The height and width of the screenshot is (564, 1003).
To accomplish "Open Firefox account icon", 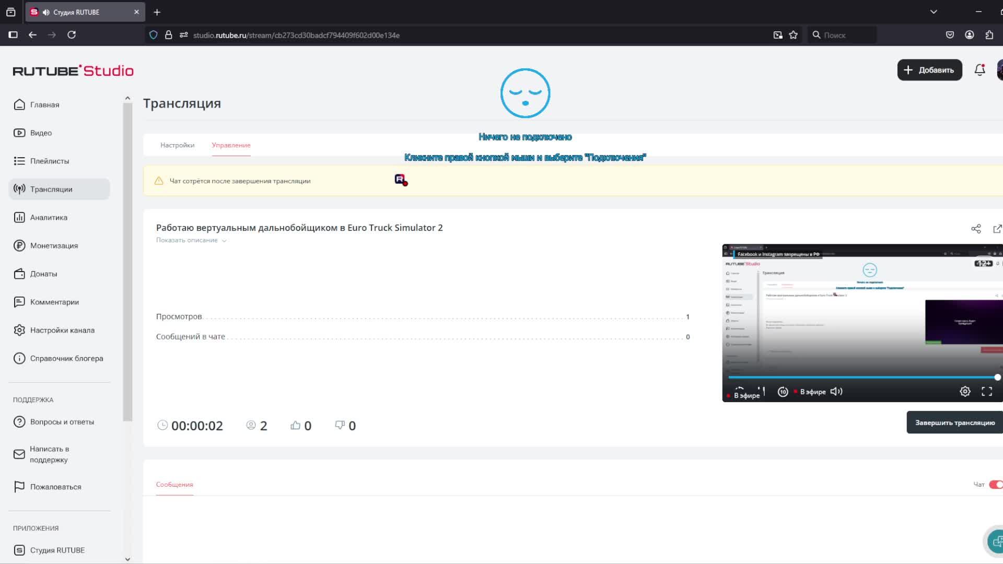I will (970, 35).
